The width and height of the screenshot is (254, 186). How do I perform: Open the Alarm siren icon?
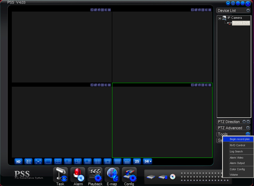(78, 175)
